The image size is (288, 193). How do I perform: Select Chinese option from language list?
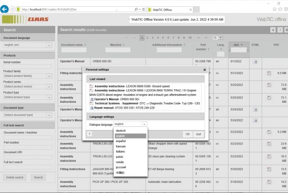pos(131,173)
